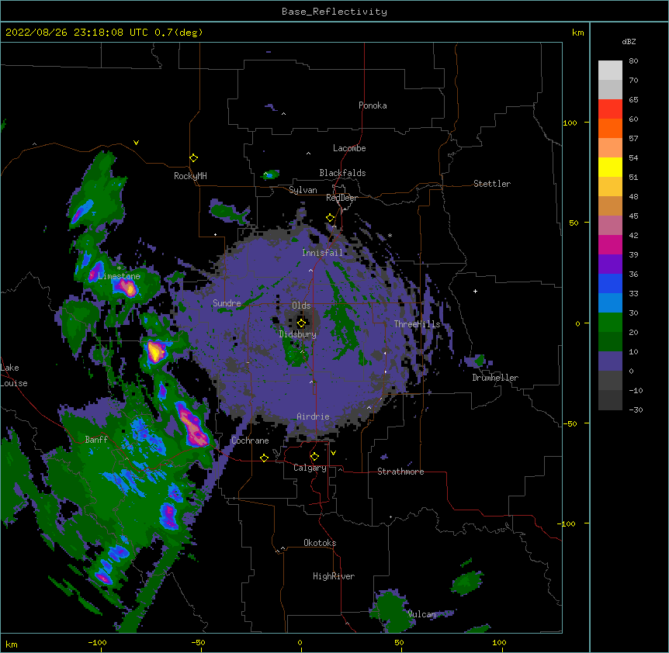Select the Sylvan label

tap(303, 190)
